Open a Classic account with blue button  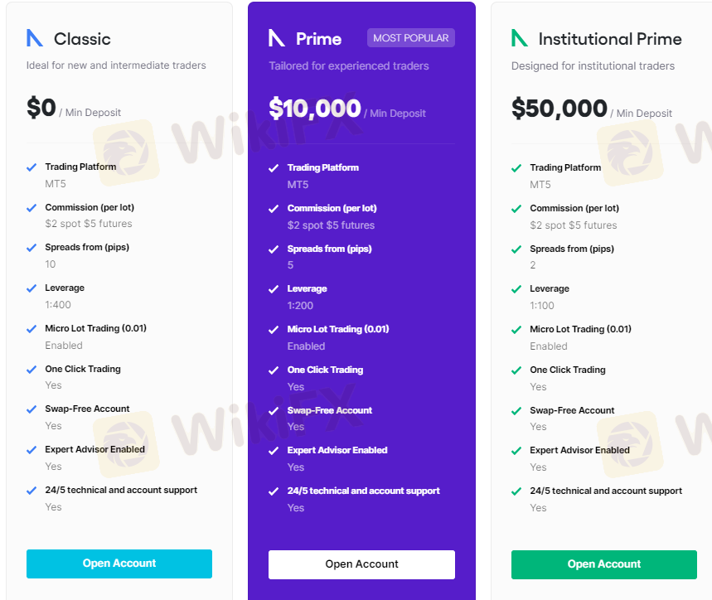(119, 564)
